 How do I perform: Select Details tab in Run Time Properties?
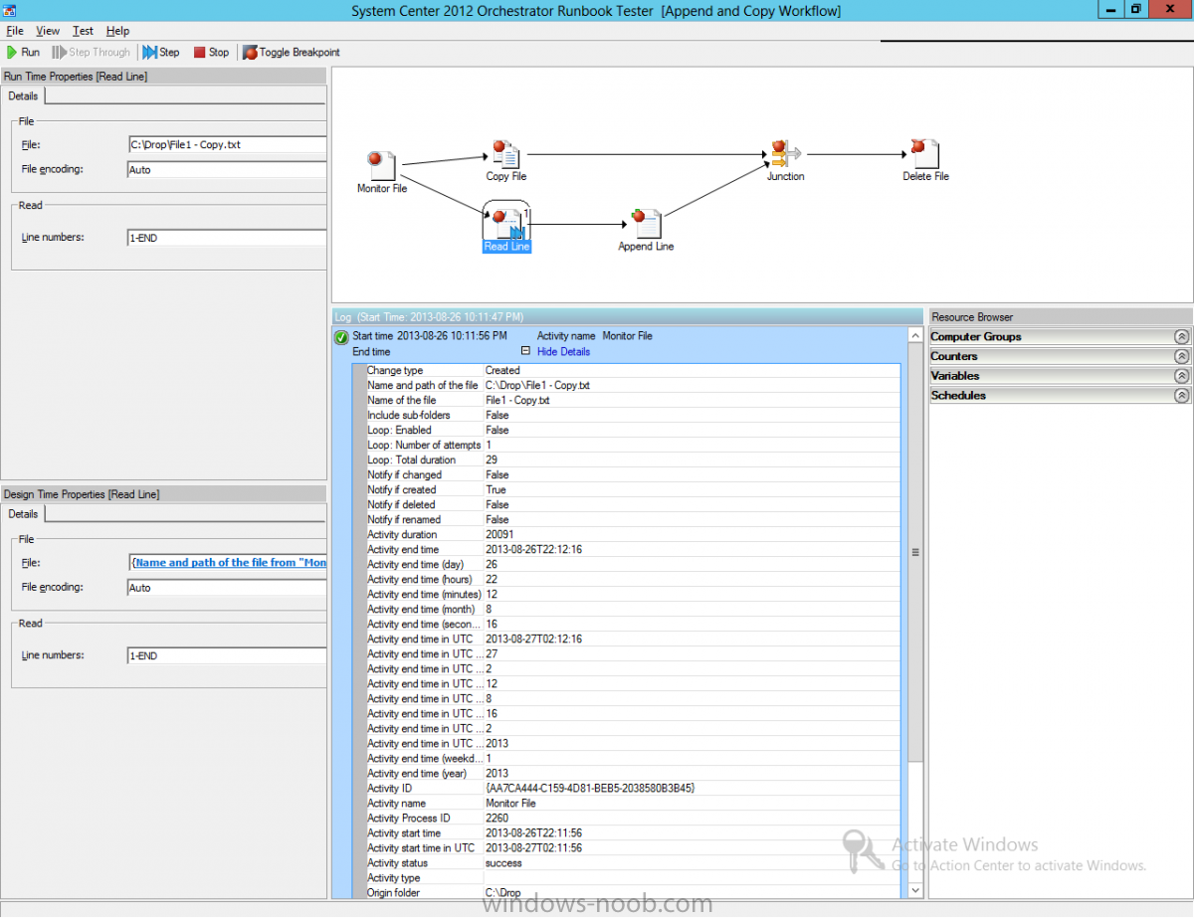pyautogui.click(x=23, y=96)
